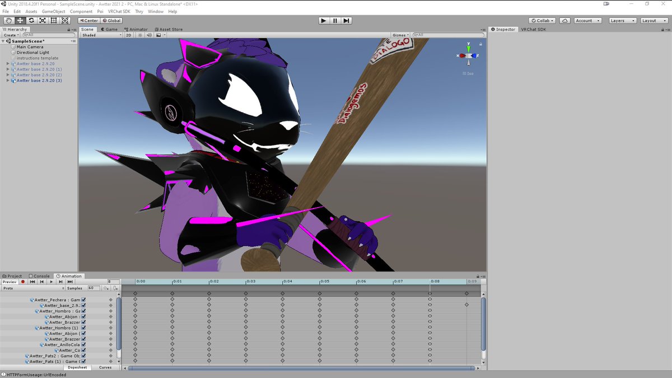The width and height of the screenshot is (672, 378).
Task: Click the Add event icon
Action: pyautogui.click(x=114, y=288)
